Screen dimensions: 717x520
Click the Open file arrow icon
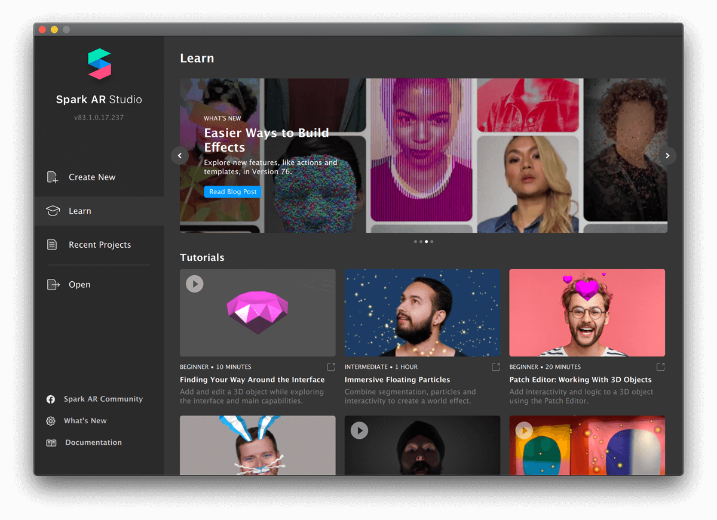[x=53, y=285]
